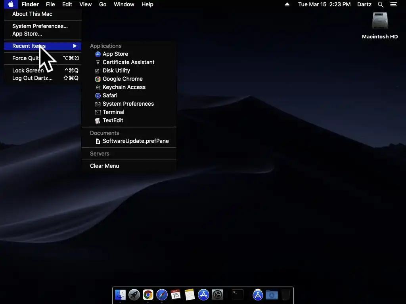Open Launchpad rocket icon in the Dock
The image size is (406, 304).
pos(134,294)
